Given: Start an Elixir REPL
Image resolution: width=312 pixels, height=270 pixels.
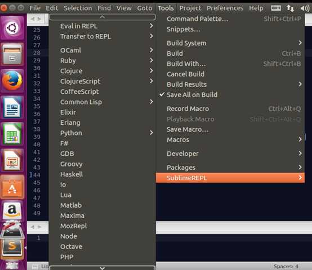Looking at the screenshot, I should click(x=102, y=112).
